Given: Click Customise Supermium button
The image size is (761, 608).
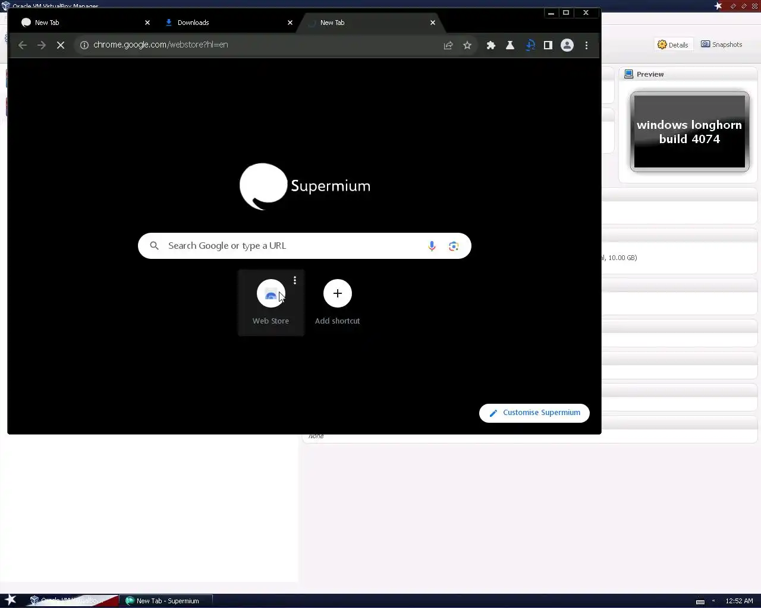Looking at the screenshot, I should pos(534,413).
